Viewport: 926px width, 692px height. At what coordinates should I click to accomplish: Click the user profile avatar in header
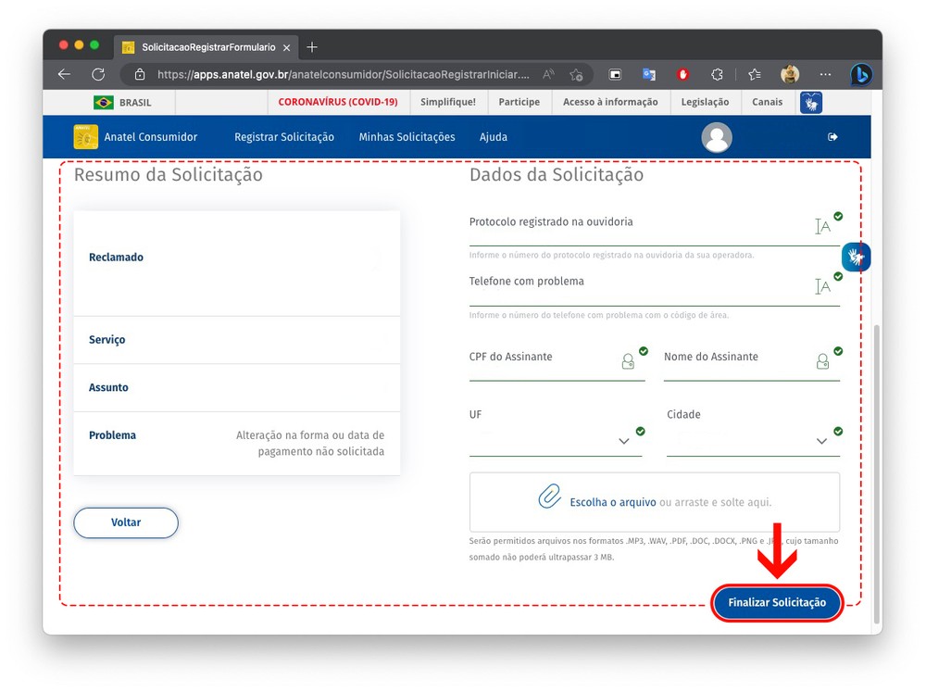click(x=717, y=137)
